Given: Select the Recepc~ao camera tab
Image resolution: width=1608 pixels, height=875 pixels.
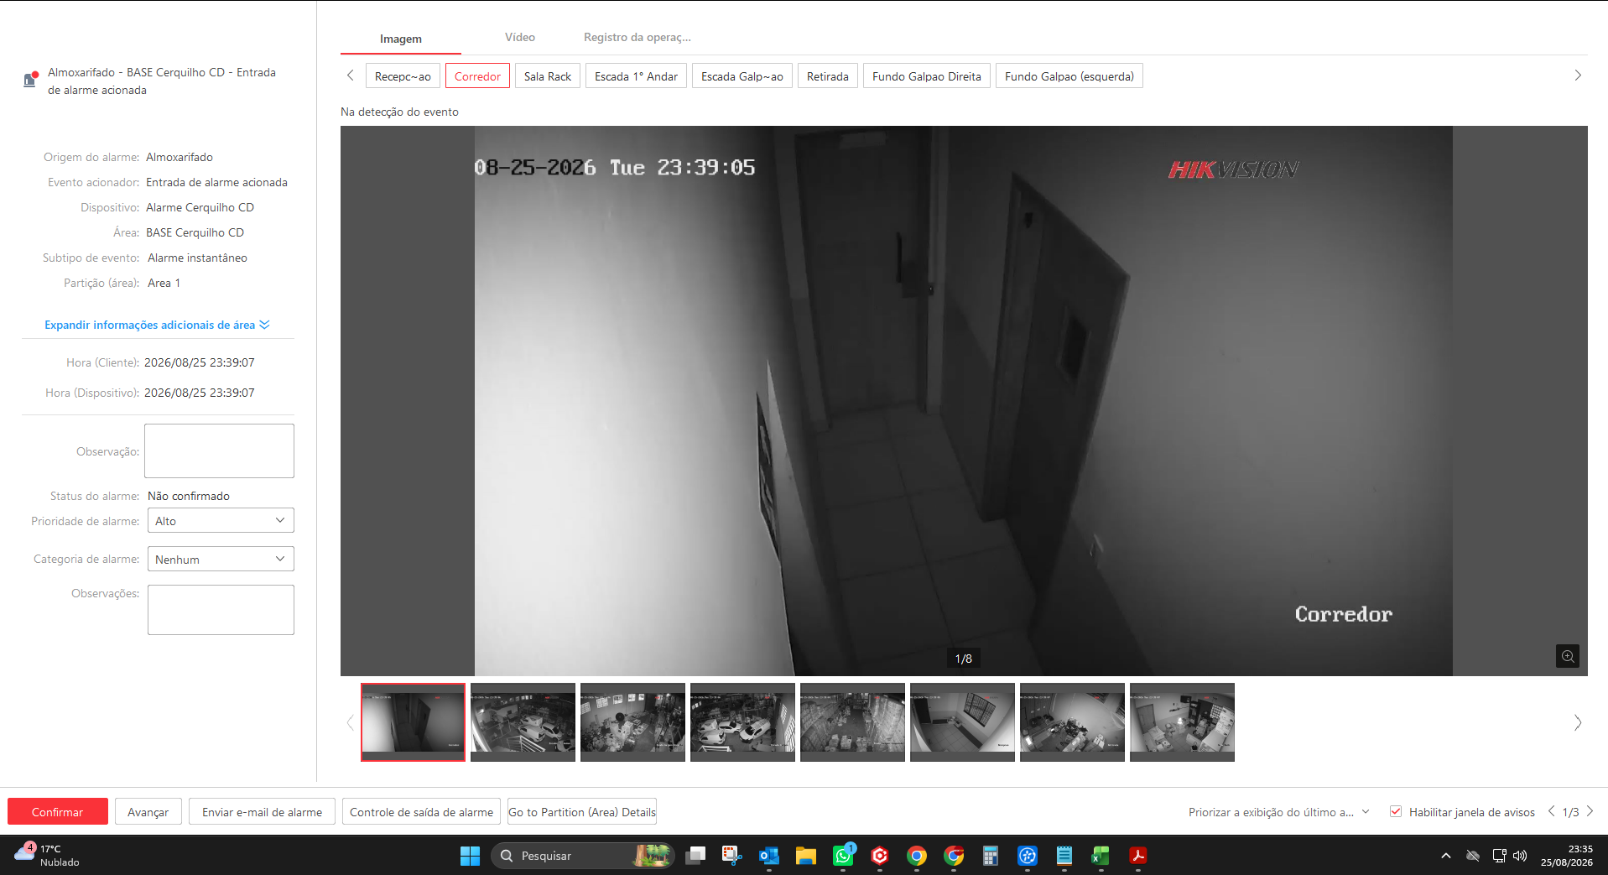Looking at the screenshot, I should [x=403, y=76].
